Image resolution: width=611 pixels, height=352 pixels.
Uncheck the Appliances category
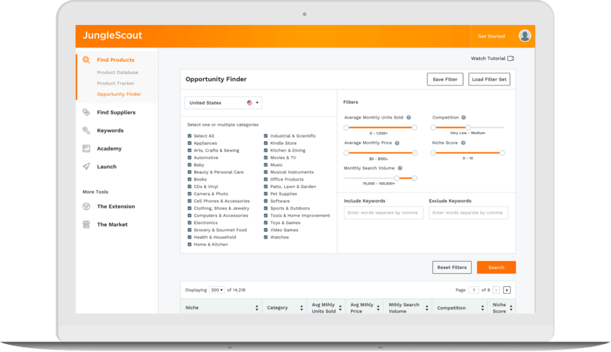tap(189, 143)
